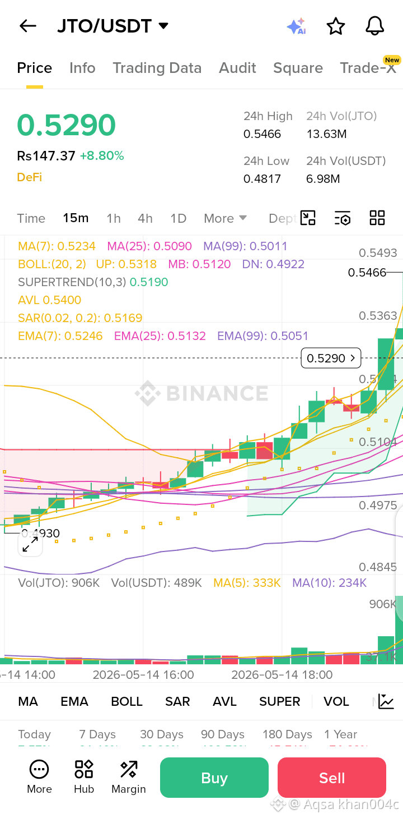Screen dimensions: 403x818
Task: Click the 0.5290 current price tag arrow
Action: click(x=353, y=358)
